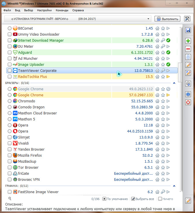Click the red lifebuoy help icon
This screenshot has height=213, width=195.
click(x=188, y=102)
